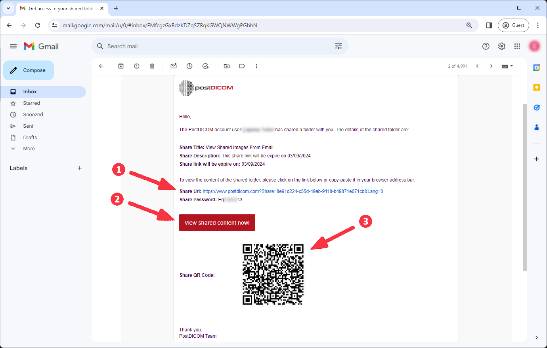The image size is (547, 348).
Task: Snooze the email with clock icon
Action: click(189, 66)
